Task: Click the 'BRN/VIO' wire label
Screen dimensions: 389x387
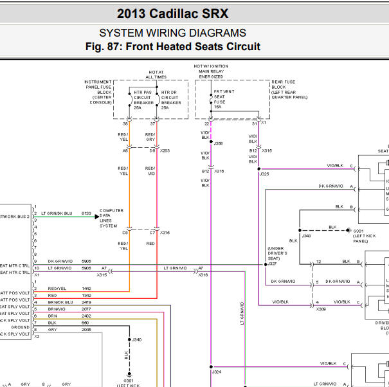Action: pos(57,309)
